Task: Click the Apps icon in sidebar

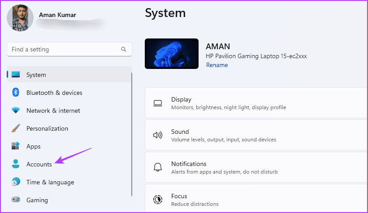Action: pos(16,146)
